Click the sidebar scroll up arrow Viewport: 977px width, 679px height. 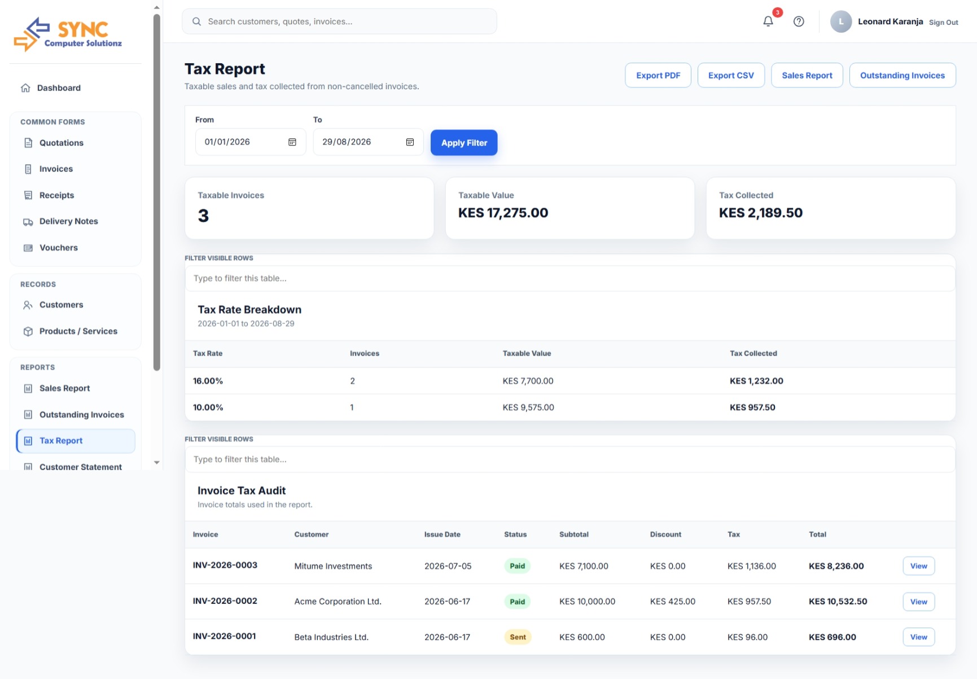(x=157, y=7)
